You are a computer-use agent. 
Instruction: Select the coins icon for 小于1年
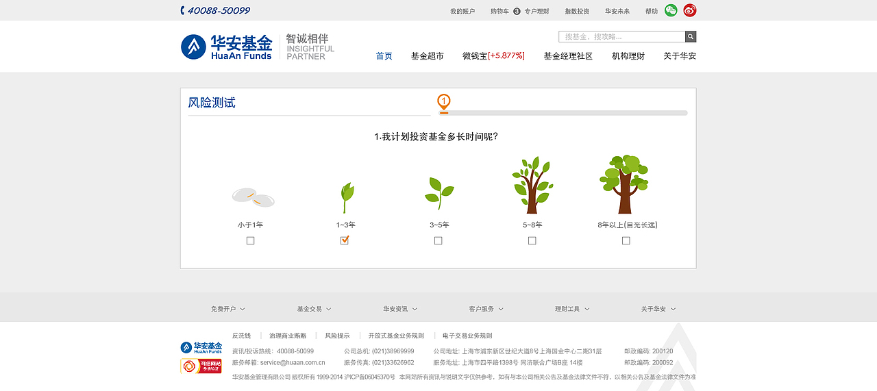point(253,197)
